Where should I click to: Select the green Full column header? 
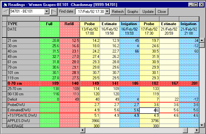coord(50,24)
